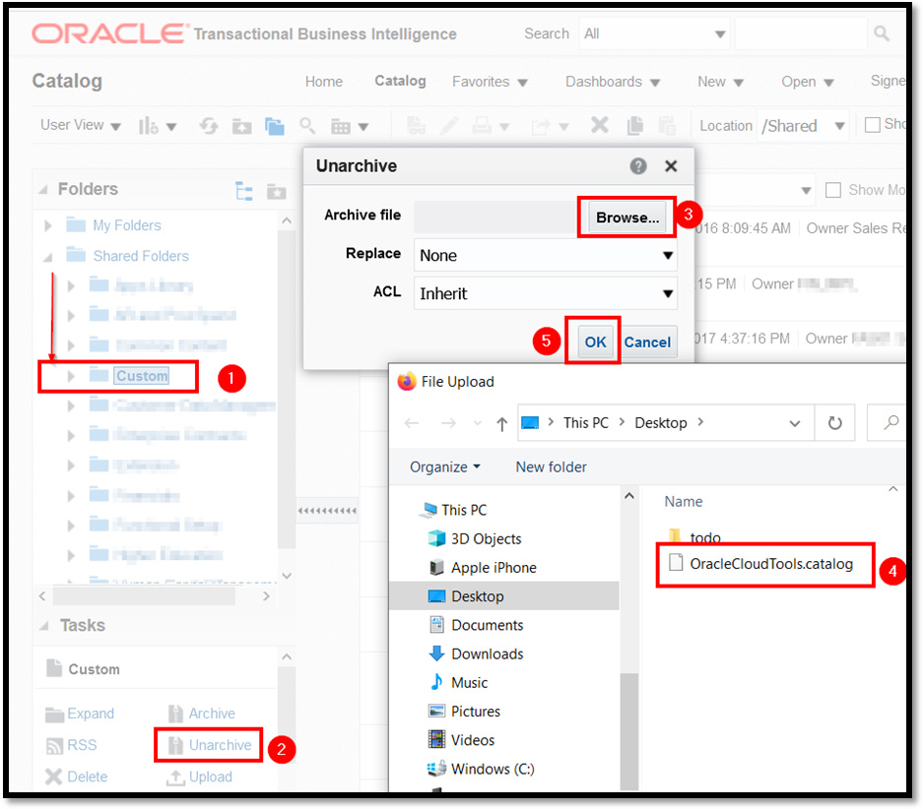Open the Replace dropdown set to None

pyautogui.click(x=545, y=255)
